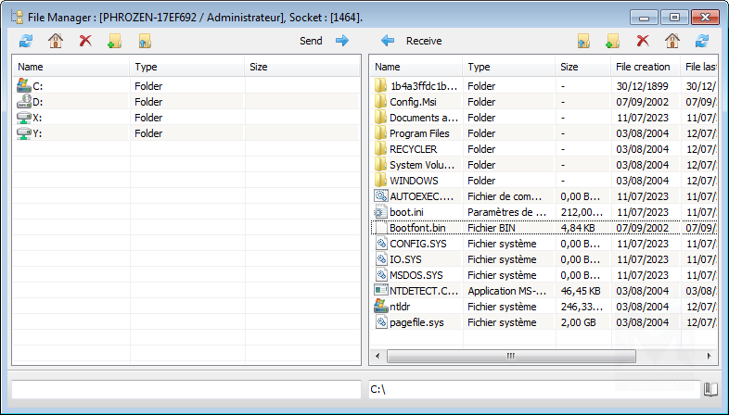Select the Program Files folder
Screen dimensions: 729x415
420,133
